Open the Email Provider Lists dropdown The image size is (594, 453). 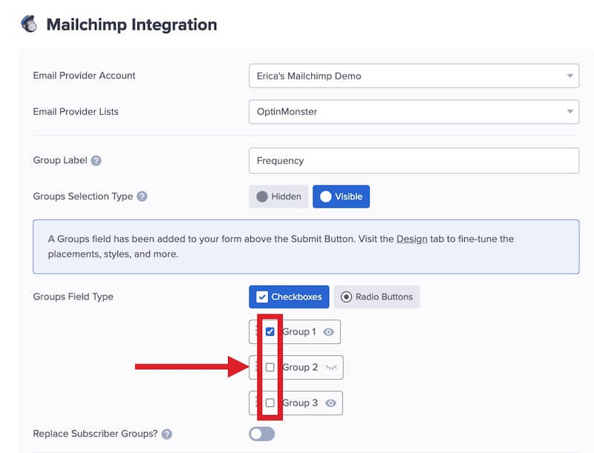tap(414, 111)
